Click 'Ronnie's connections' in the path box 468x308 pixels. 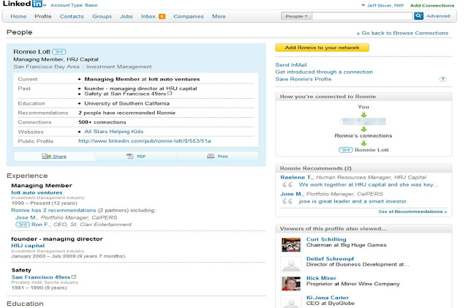pyautogui.click(x=363, y=135)
